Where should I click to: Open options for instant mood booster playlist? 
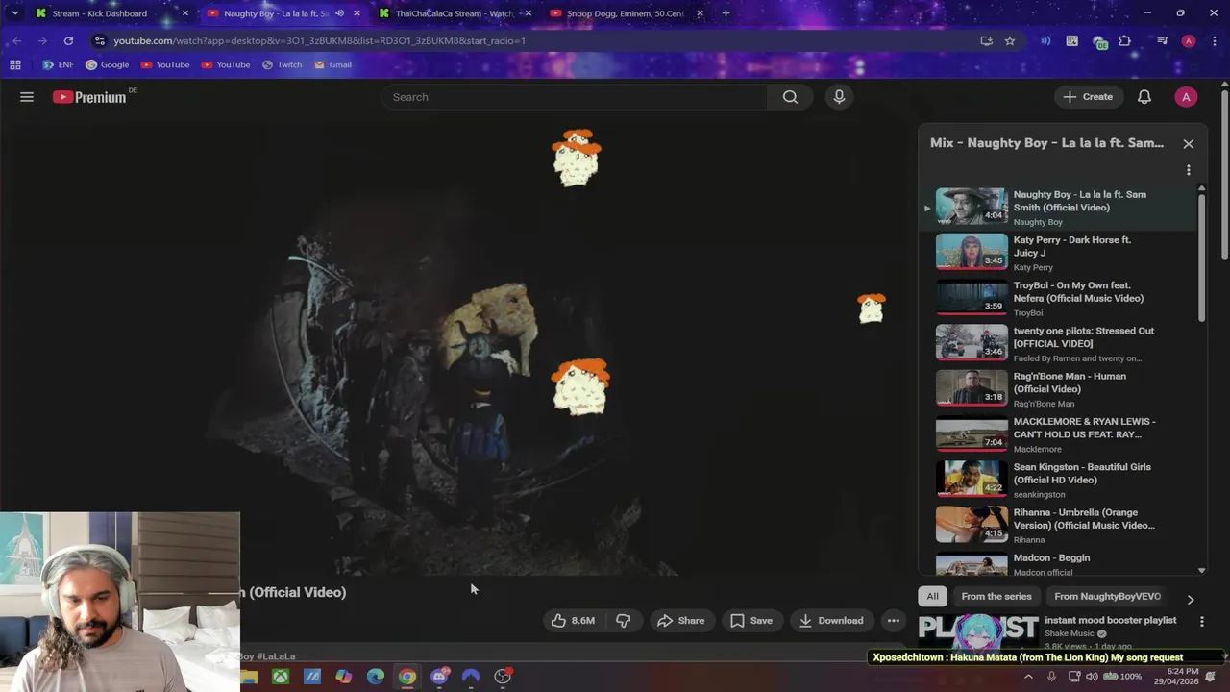point(1202,622)
